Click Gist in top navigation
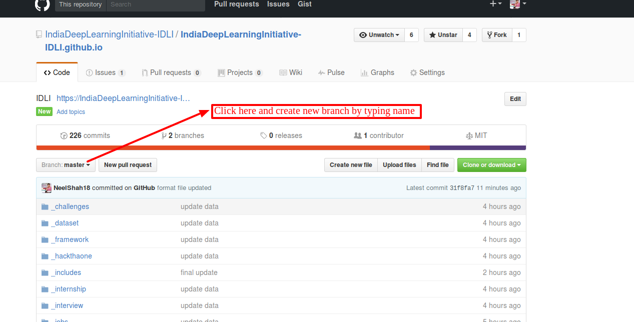The width and height of the screenshot is (634, 322). [x=305, y=4]
